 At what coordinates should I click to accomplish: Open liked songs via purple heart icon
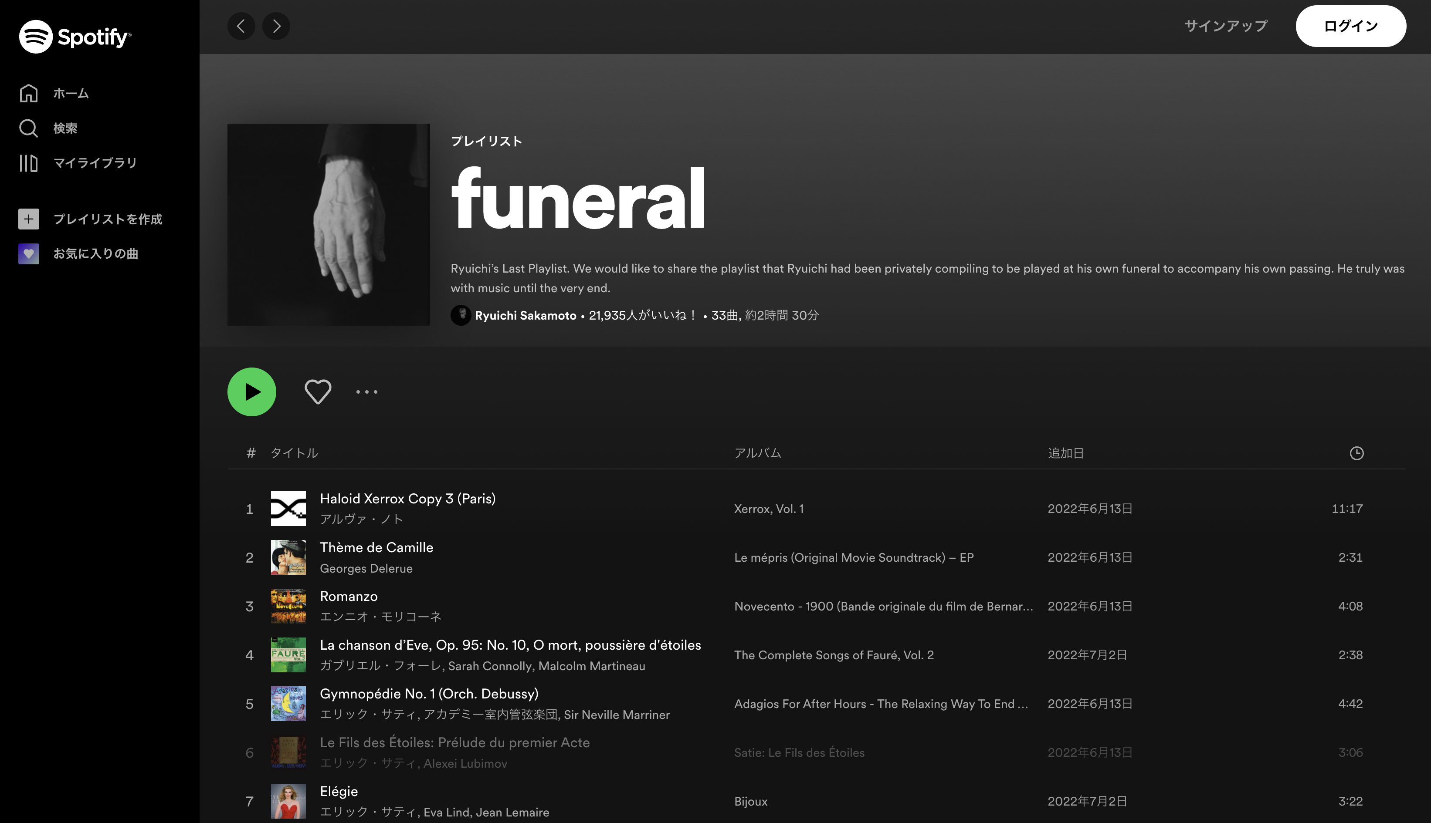[29, 254]
